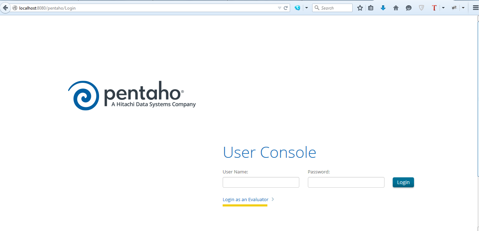Click the blue search engine extension icon
The image size is (479, 231).
tap(298, 8)
